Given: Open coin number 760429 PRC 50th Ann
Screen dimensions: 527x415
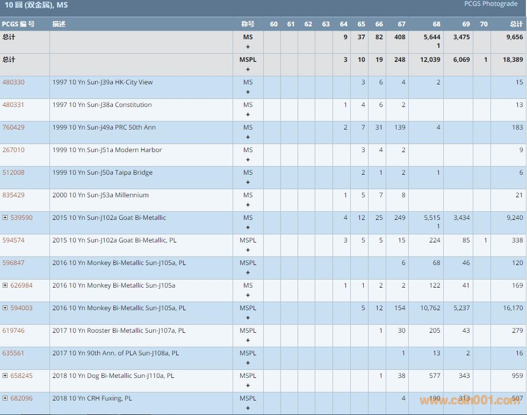Looking at the screenshot, I should click(x=13, y=127).
